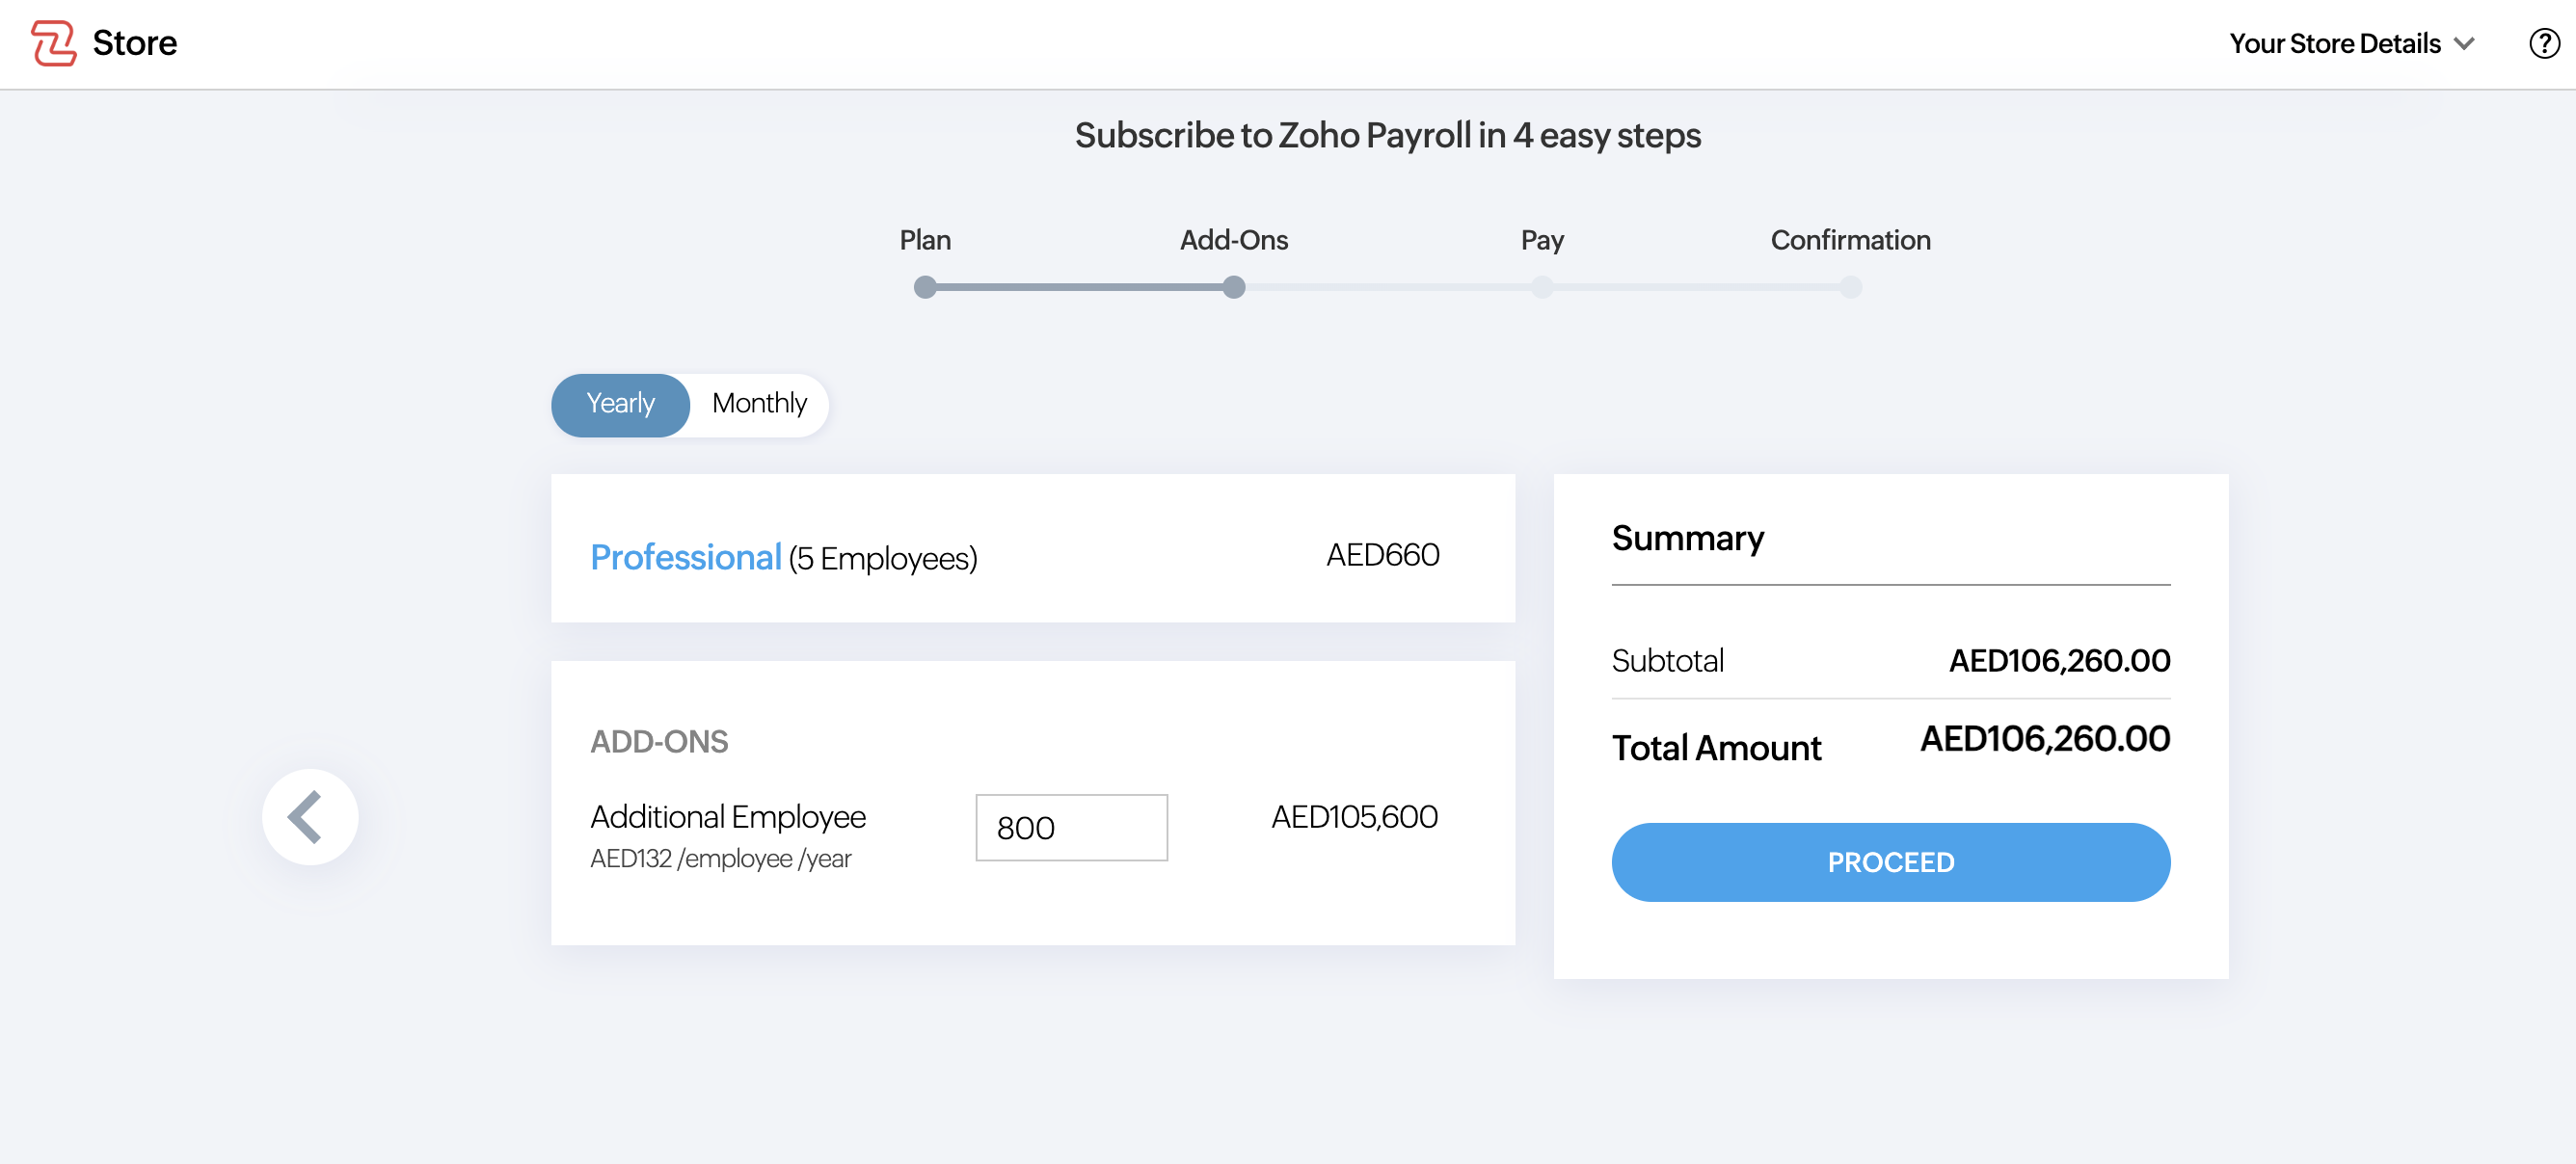The height and width of the screenshot is (1164, 2576).
Task: Click the back navigation chevron arrow
Action: (309, 816)
